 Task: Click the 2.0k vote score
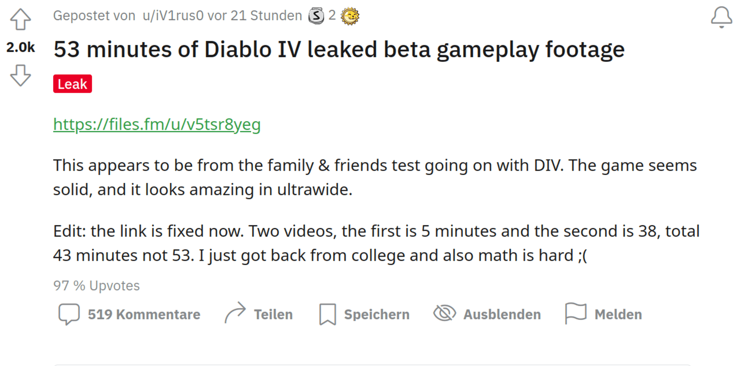tap(20, 48)
